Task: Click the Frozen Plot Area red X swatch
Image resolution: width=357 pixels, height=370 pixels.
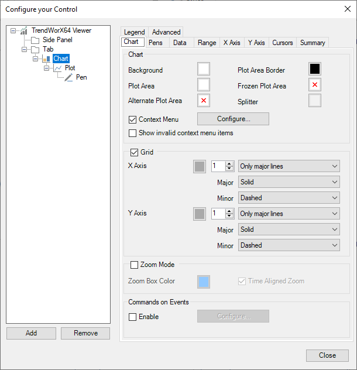Action: (x=315, y=85)
